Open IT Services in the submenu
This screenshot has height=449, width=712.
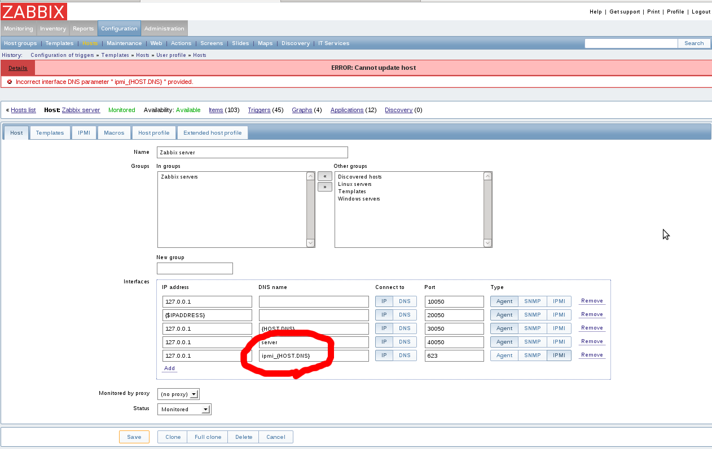click(334, 43)
